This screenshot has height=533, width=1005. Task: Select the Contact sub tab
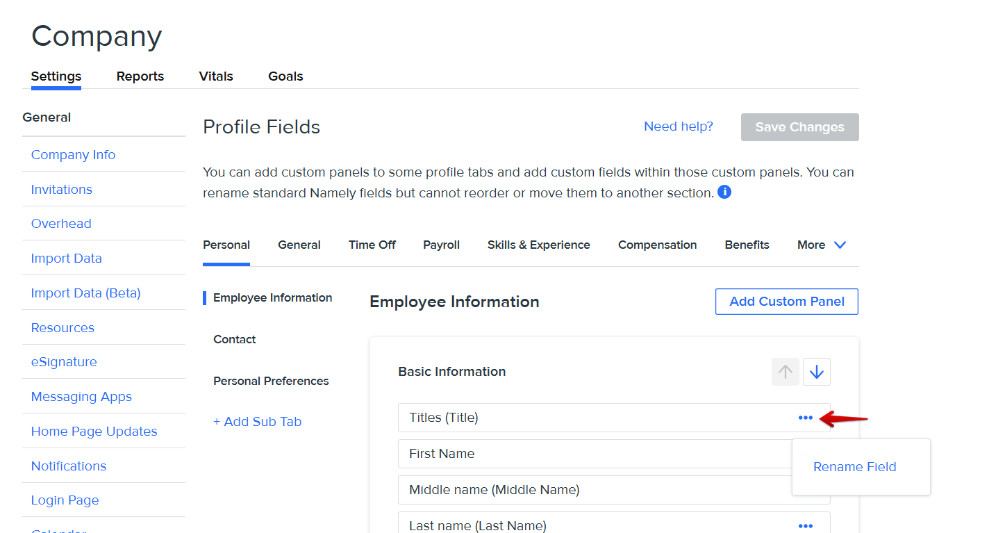(x=235, y=339)
